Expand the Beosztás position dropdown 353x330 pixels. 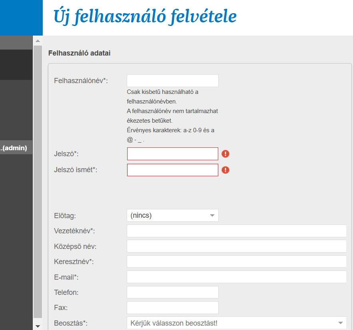click(x=236, y=323)
